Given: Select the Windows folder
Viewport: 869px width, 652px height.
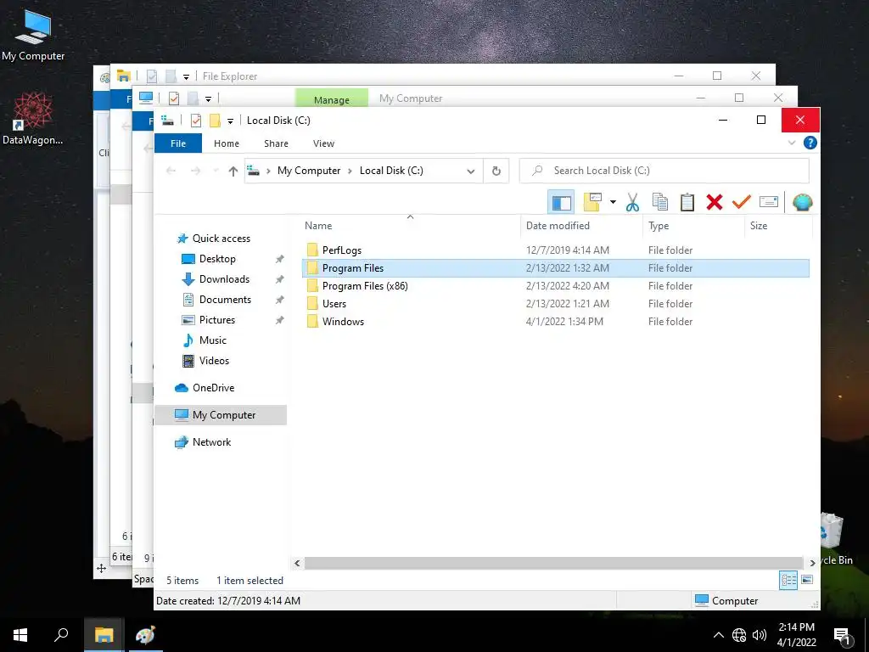Looking at the screenshot, I should pos(343,322).
